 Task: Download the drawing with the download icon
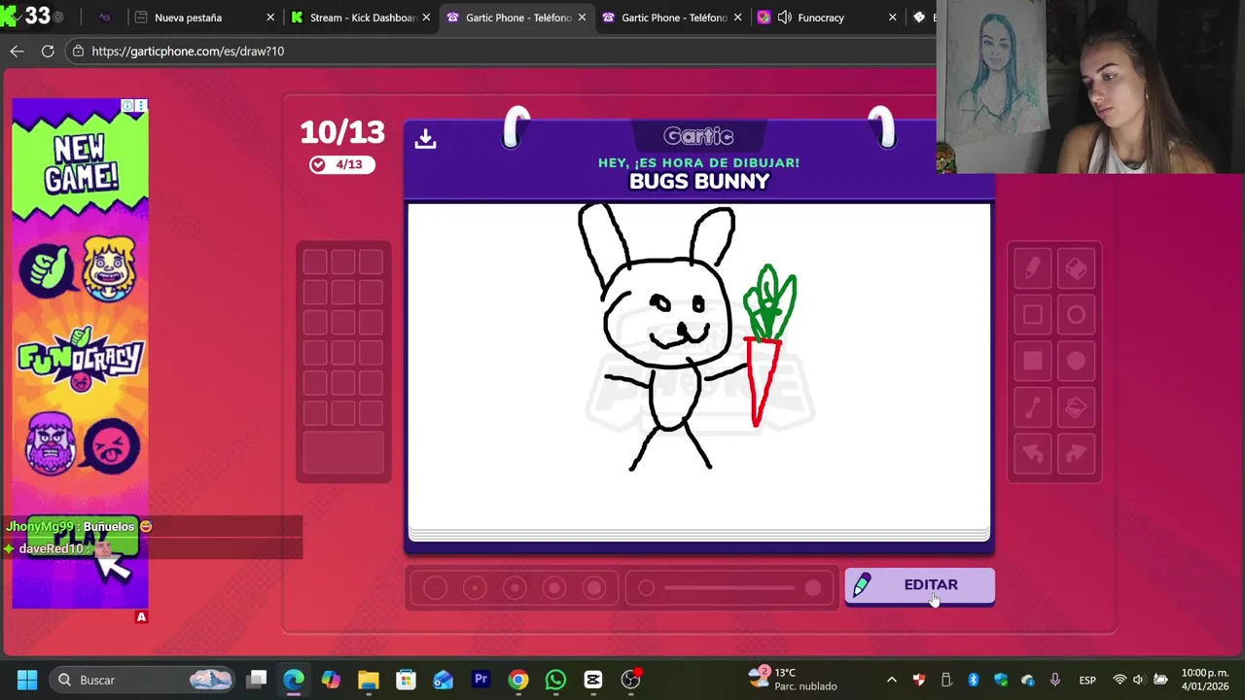[425, 138]
